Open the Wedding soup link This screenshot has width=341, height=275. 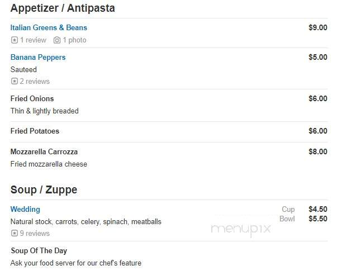[25, 209]
